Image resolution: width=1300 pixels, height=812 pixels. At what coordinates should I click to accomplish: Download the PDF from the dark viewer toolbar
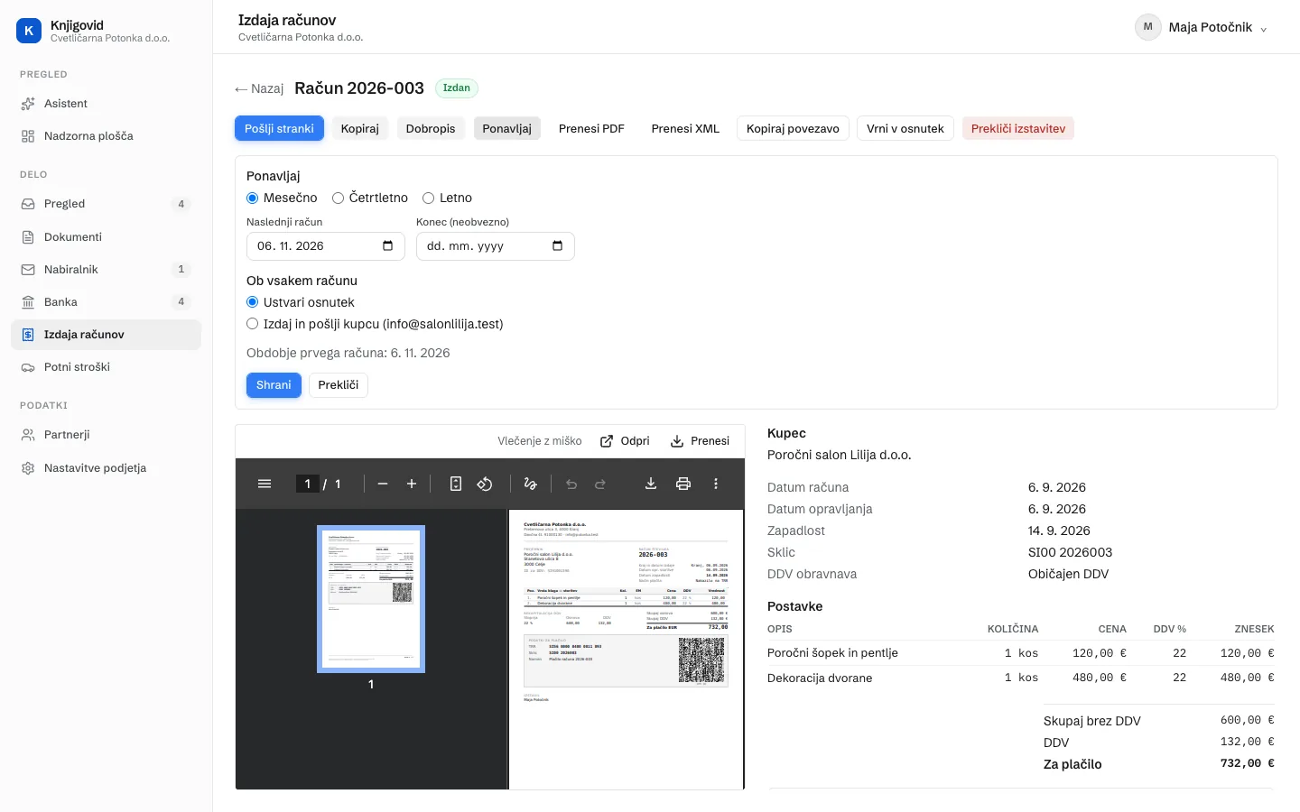(651, 484)
